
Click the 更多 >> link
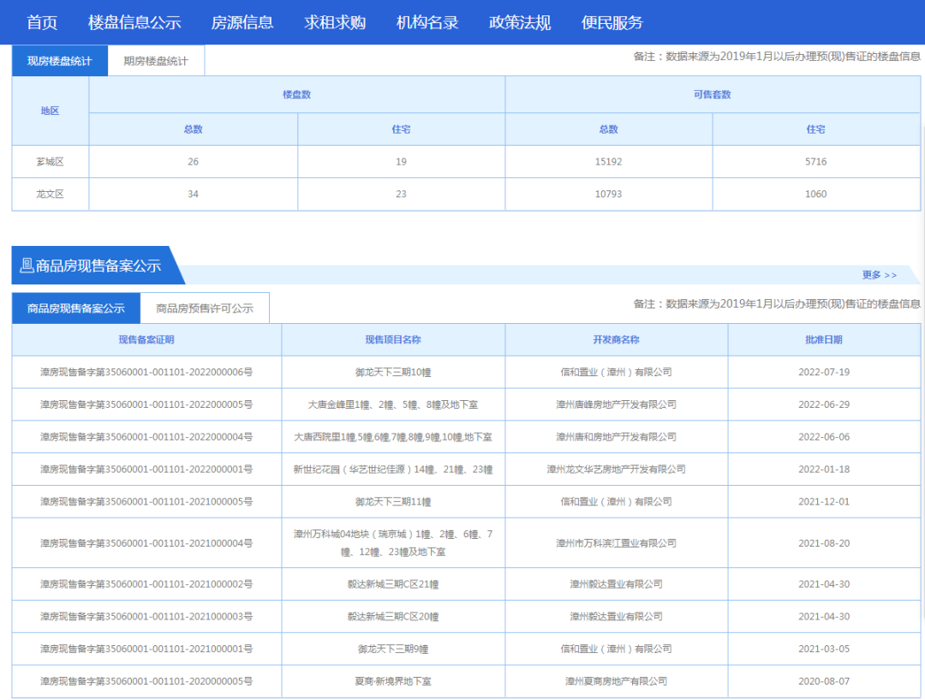[x=879, y=275]
